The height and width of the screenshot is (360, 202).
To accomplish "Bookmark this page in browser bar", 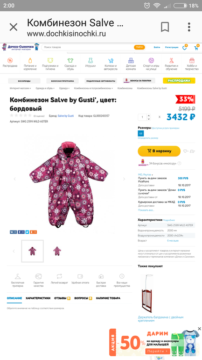I will coord(165,27).
